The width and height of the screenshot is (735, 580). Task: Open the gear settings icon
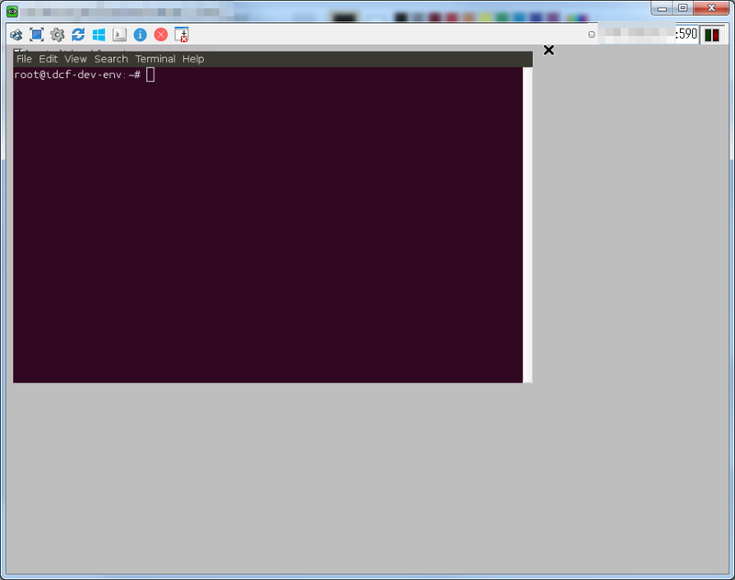point(57,35)
